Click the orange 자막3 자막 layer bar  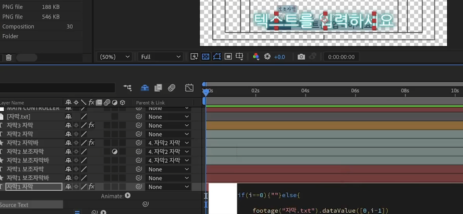click(x=334, y=125)
